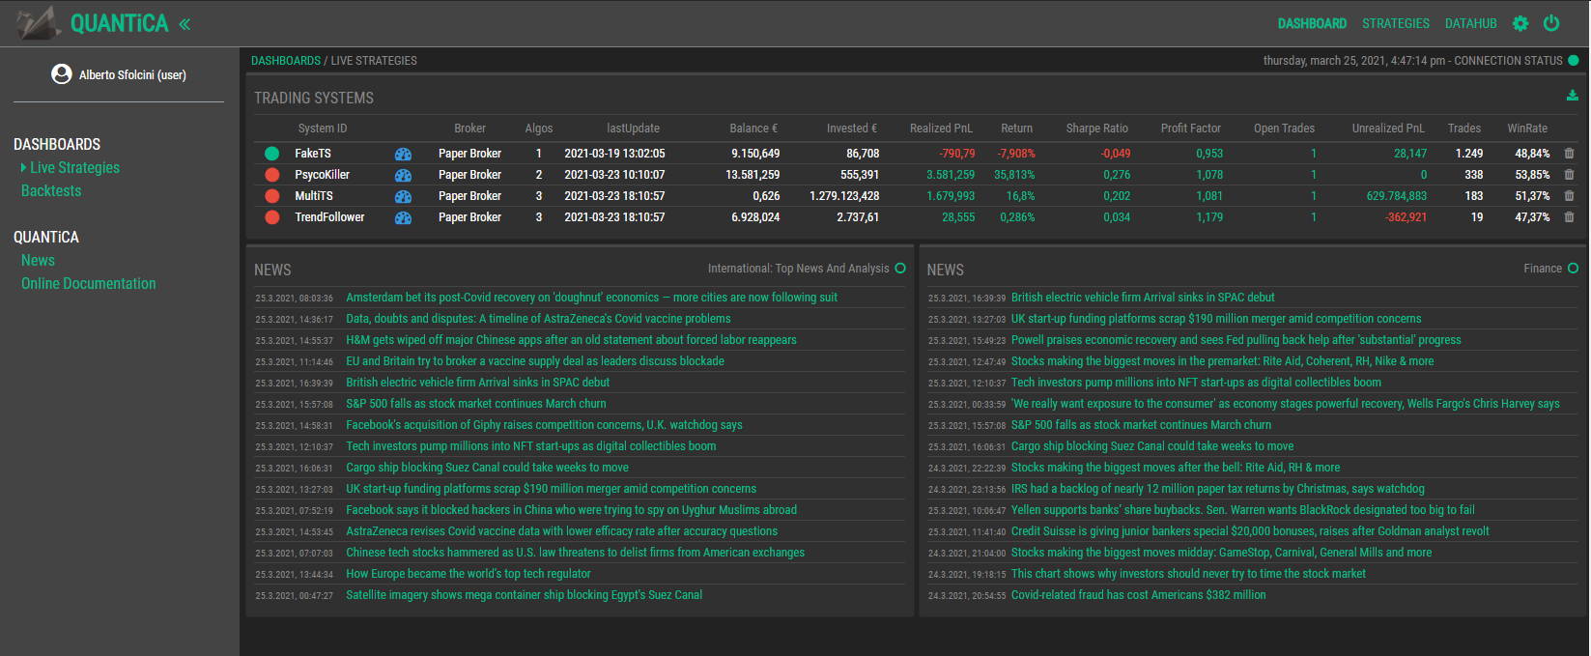
Task: Toggle the TrendFollower red status dot
Action: pyautogui.click(x=272, y=217)
